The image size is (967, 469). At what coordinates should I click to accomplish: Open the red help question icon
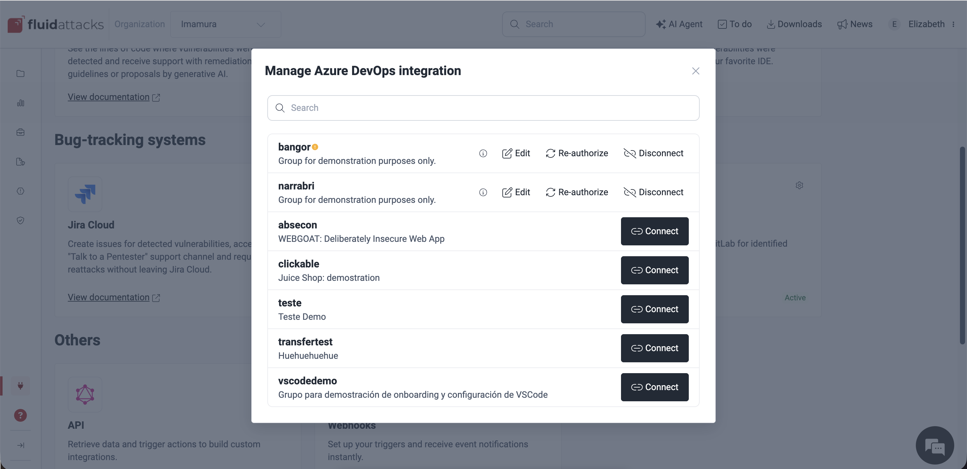(x=21, y=415)
